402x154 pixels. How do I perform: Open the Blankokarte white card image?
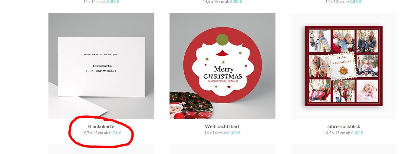coord(101,66)
